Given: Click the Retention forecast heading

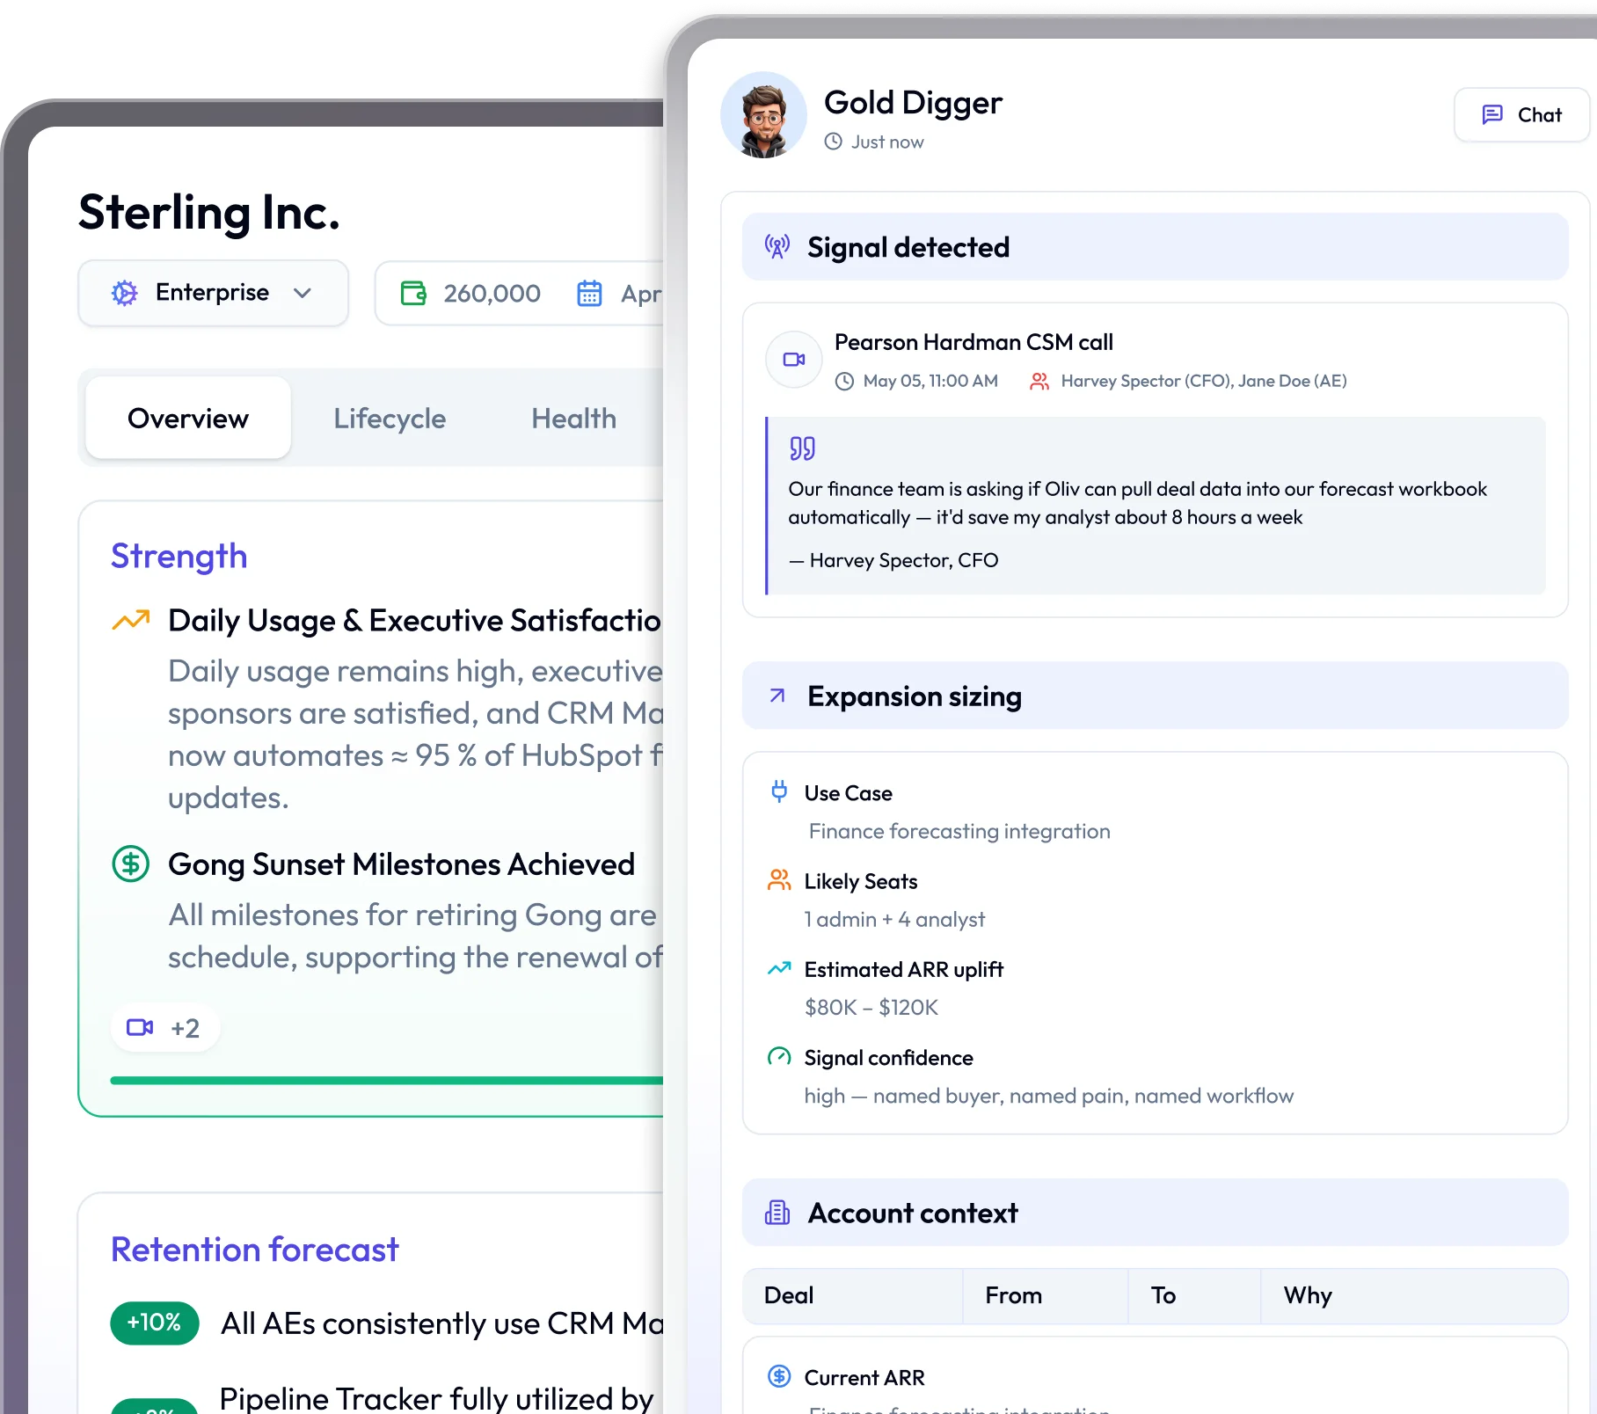Looking at the screenshot, I should tap(255, 1249).
